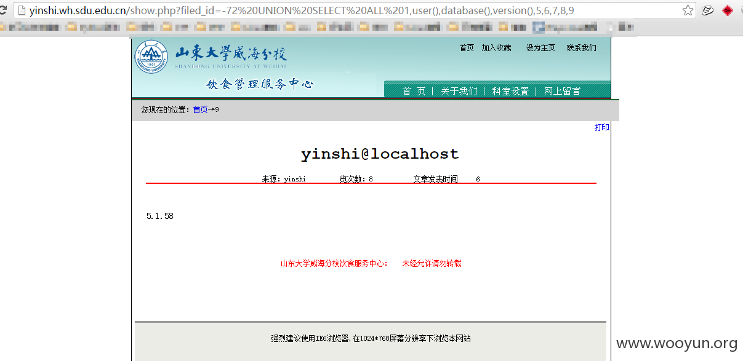Bookmark this page with the star icon
Viewport: 743px width, 361px height.
(x=688, y=10)
